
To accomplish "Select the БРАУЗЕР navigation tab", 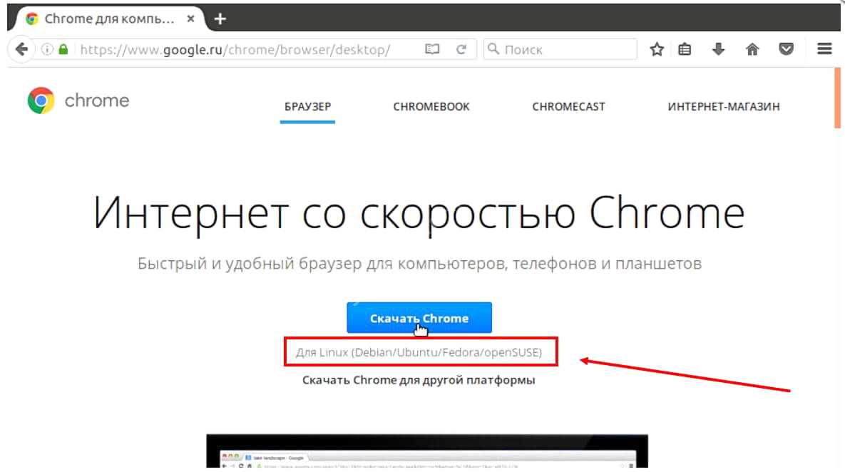I will 308,107.
